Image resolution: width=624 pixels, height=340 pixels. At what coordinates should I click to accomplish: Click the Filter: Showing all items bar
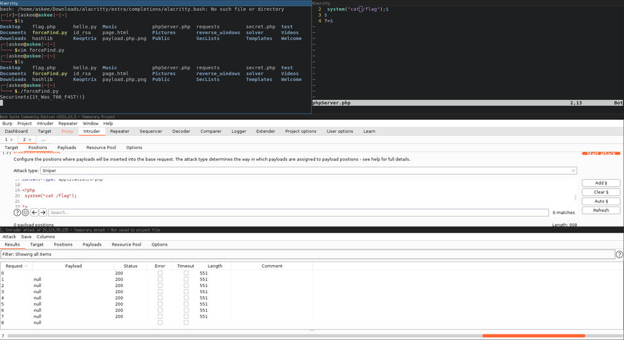(308, 254)
